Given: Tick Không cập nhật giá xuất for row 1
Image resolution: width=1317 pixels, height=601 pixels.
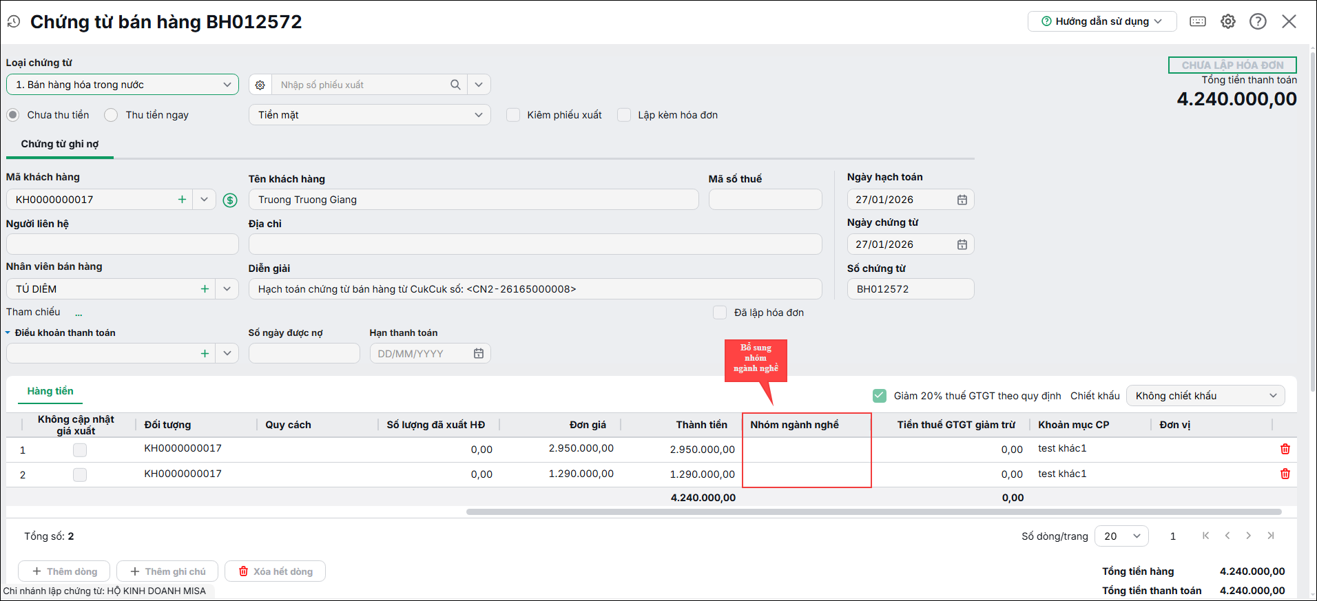Looking at the screenshot, I should [80, 450].
